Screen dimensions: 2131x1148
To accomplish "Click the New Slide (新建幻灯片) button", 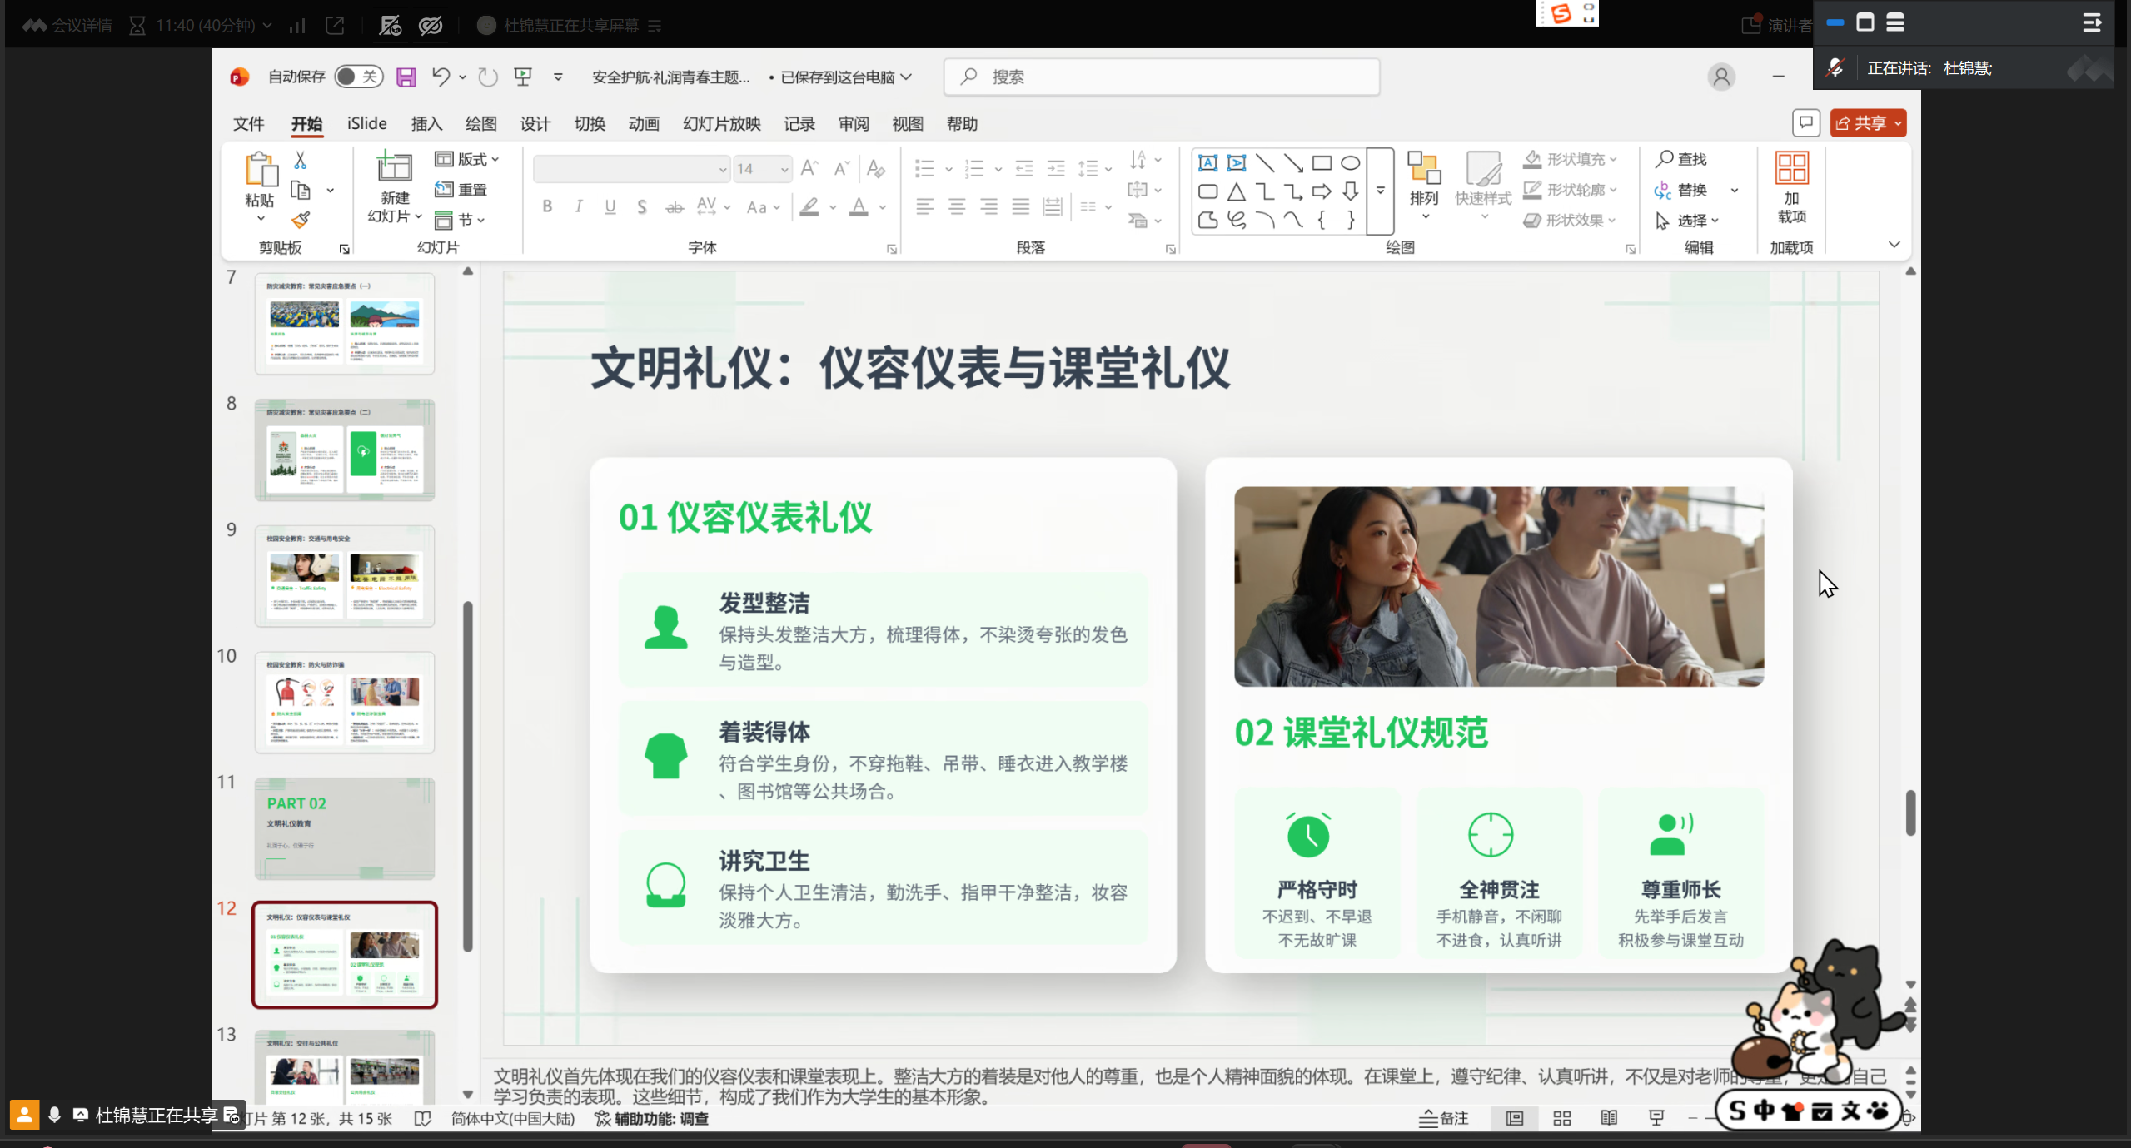I will 394,187.
